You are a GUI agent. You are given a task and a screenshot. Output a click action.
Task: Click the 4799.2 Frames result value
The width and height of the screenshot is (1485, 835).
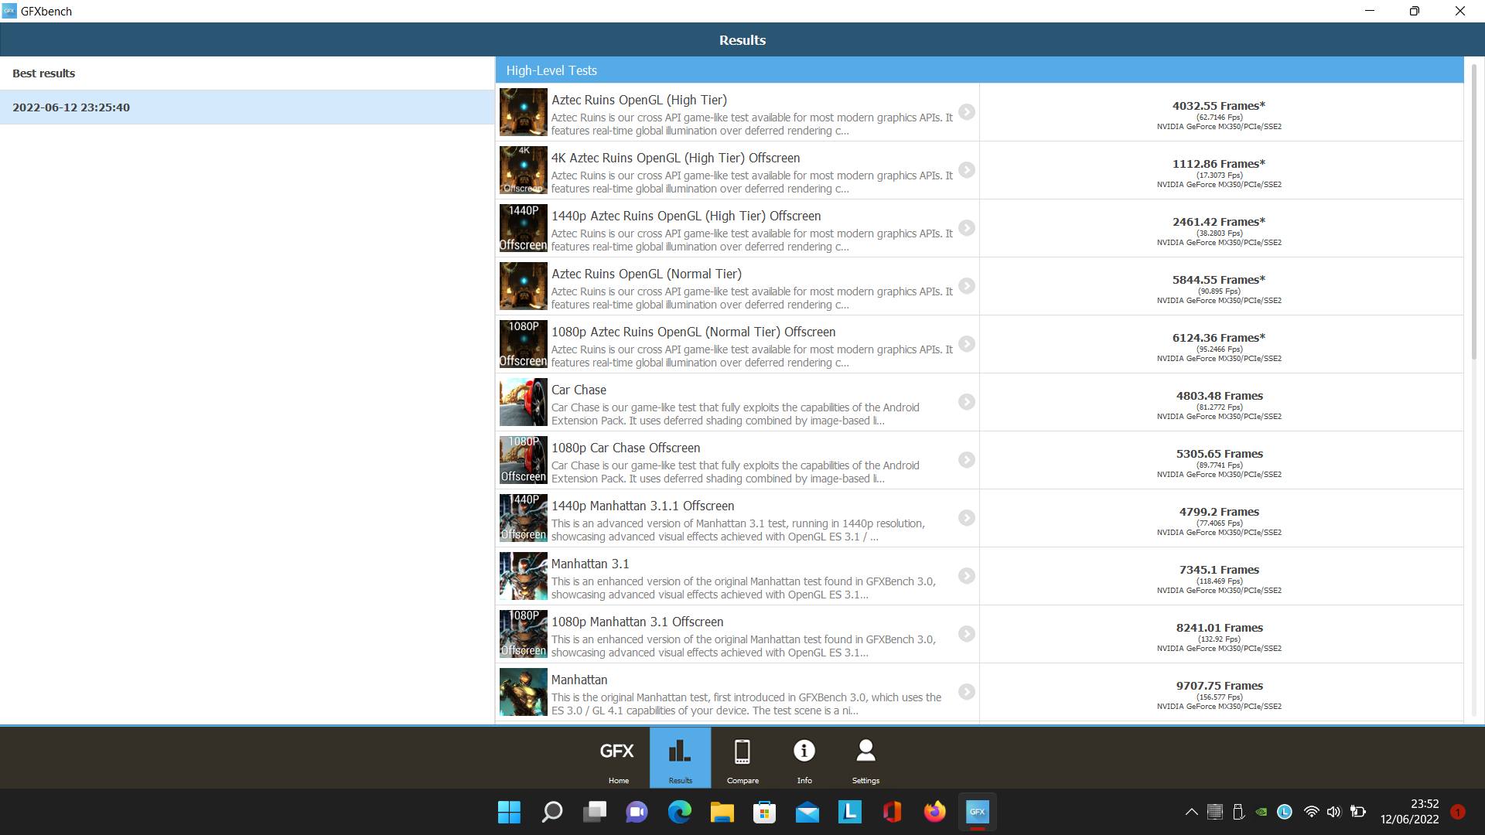(x=1219, y=512)
